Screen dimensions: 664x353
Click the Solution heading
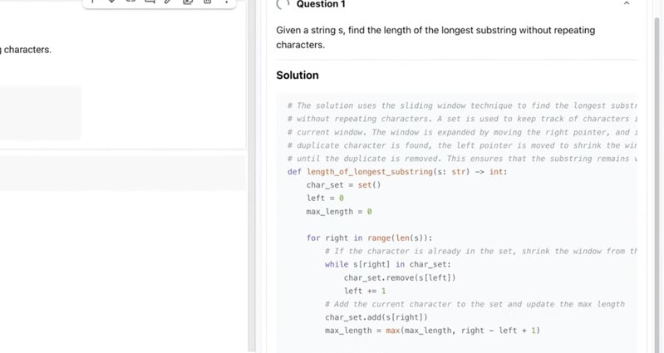pyautogui.click(x=298, y=76)
